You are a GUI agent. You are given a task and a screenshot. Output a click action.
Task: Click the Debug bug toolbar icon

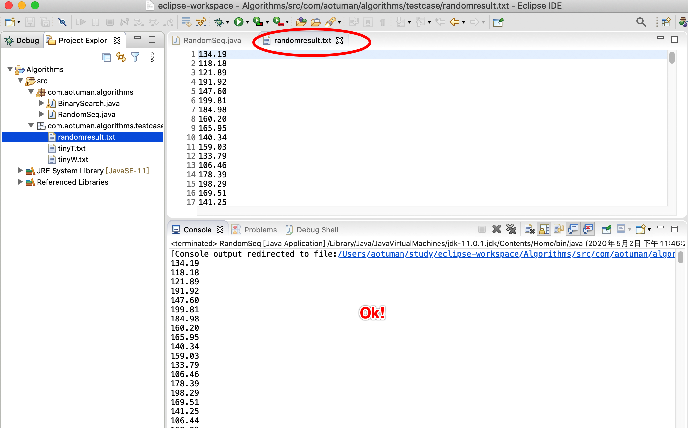click(x=218, y=22)
